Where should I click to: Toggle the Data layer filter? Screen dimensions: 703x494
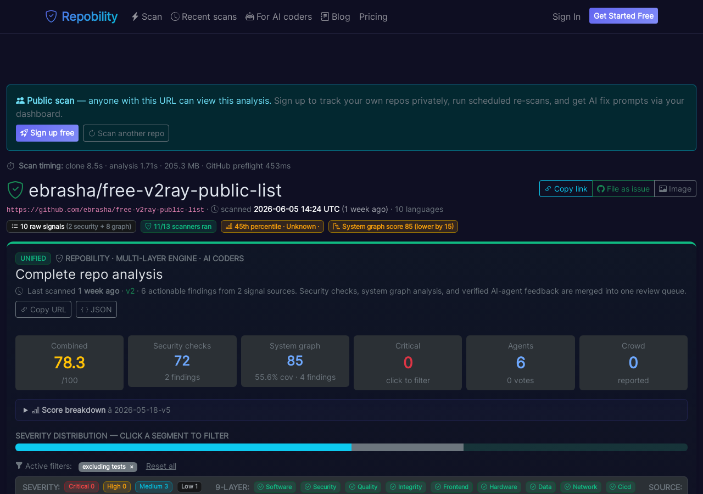pyautogui.click(x=541, y=487)
